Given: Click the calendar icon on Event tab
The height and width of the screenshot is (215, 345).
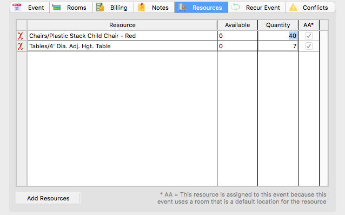Looking at the screenshot, I should pos(17,7).
